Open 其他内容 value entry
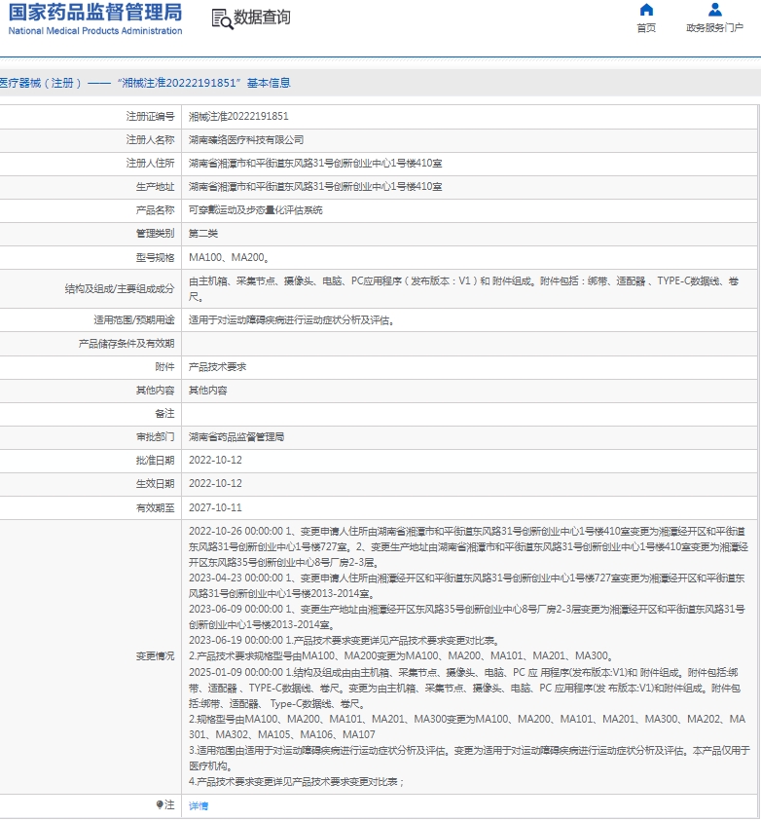Screen dimensions: 761x821 click(207, 391)
